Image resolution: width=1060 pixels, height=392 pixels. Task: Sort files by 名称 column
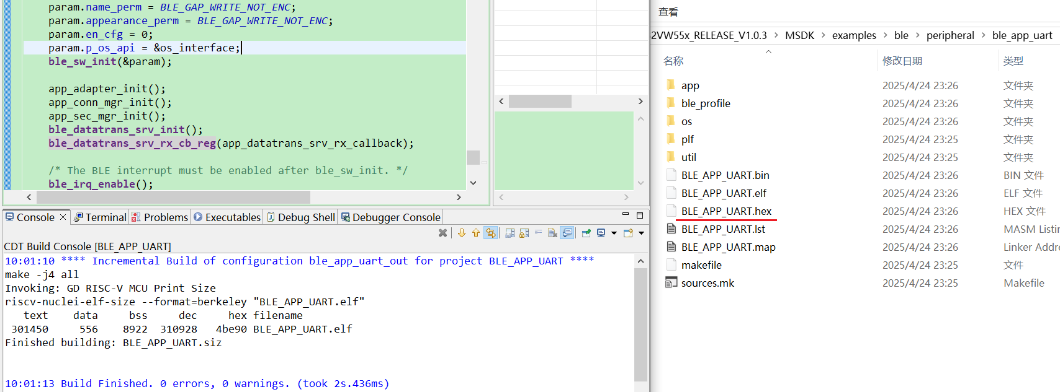(673, 61)
